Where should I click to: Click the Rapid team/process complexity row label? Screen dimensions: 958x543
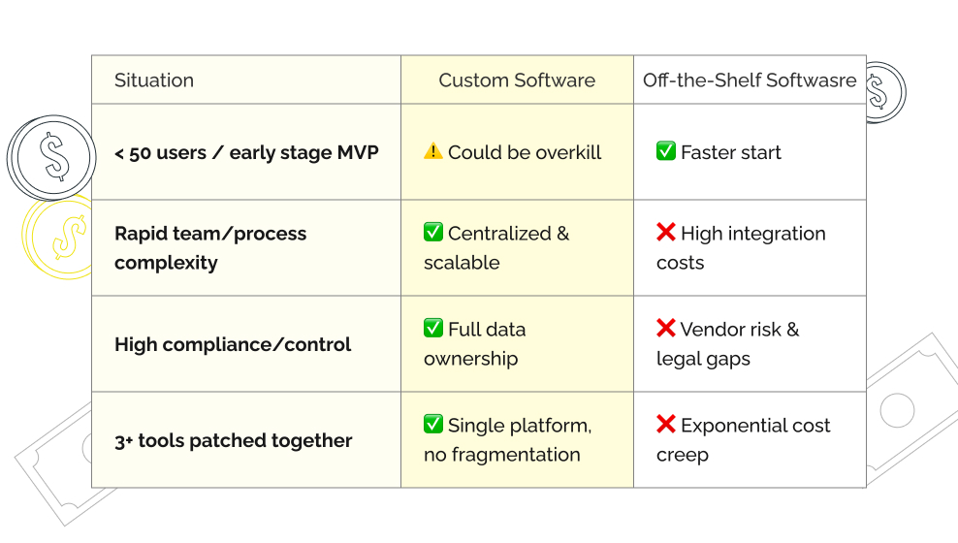click(210, 248)
